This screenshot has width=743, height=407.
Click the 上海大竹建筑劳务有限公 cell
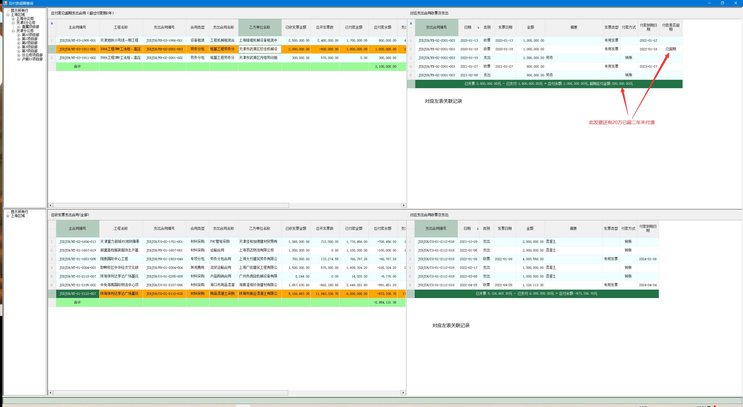(x=260, y=259)
